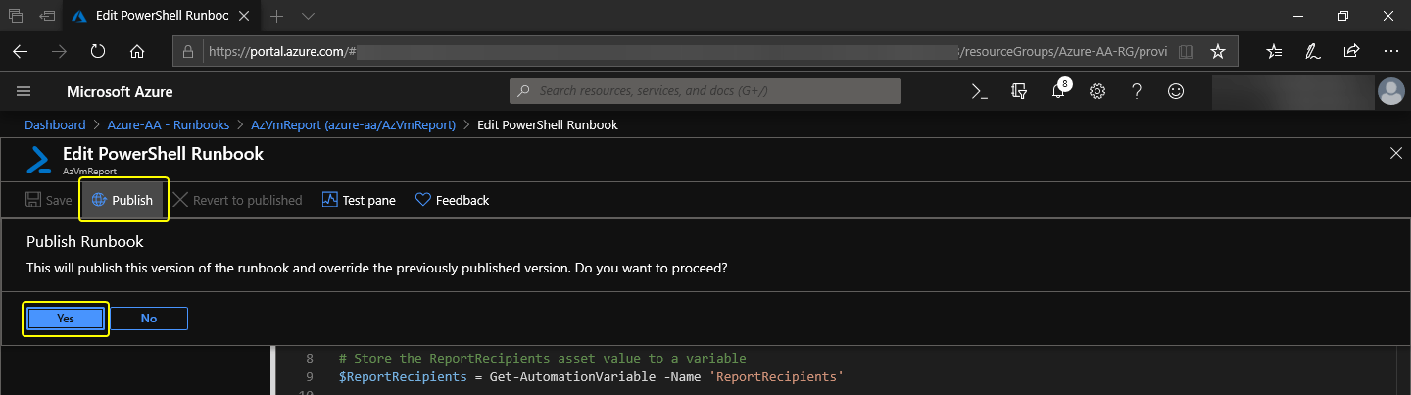
Task: Click Yes to publish runbook
Action: click(x=66, y=319)
